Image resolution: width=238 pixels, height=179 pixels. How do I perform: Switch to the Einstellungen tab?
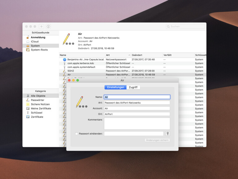(x=116, y=87)
